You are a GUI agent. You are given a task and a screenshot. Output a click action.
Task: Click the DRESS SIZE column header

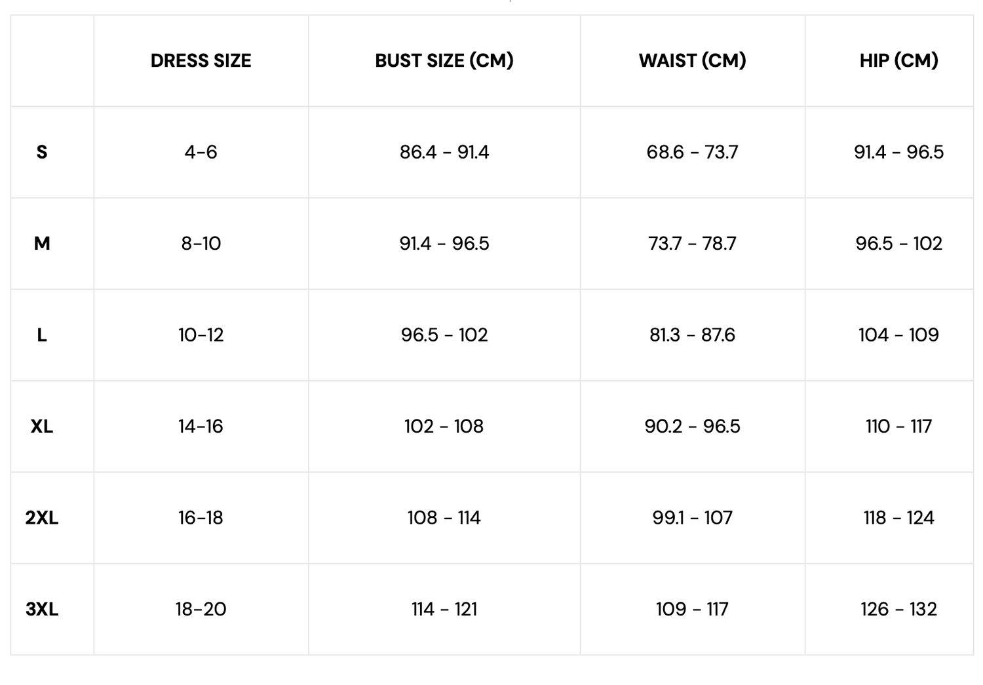tap(201, 60)
